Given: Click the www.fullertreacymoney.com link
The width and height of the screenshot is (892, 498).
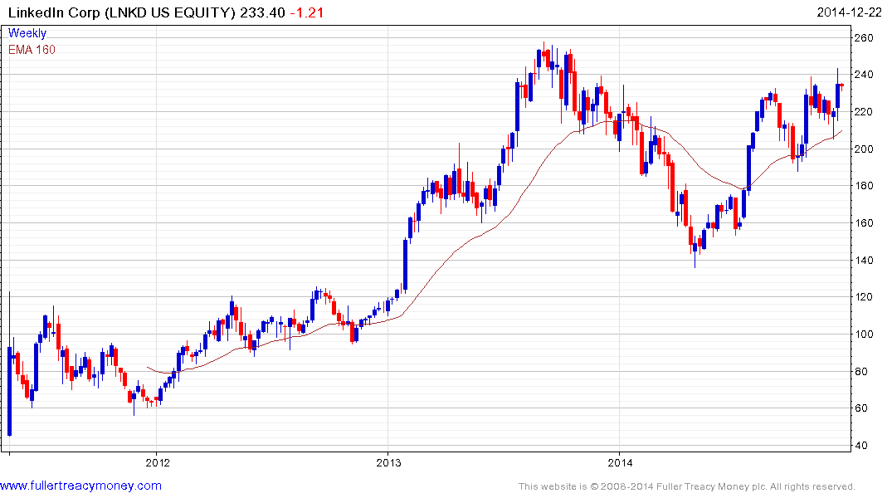Looking at the screenshot, I should pyautogui.click(x=80, y=486).
